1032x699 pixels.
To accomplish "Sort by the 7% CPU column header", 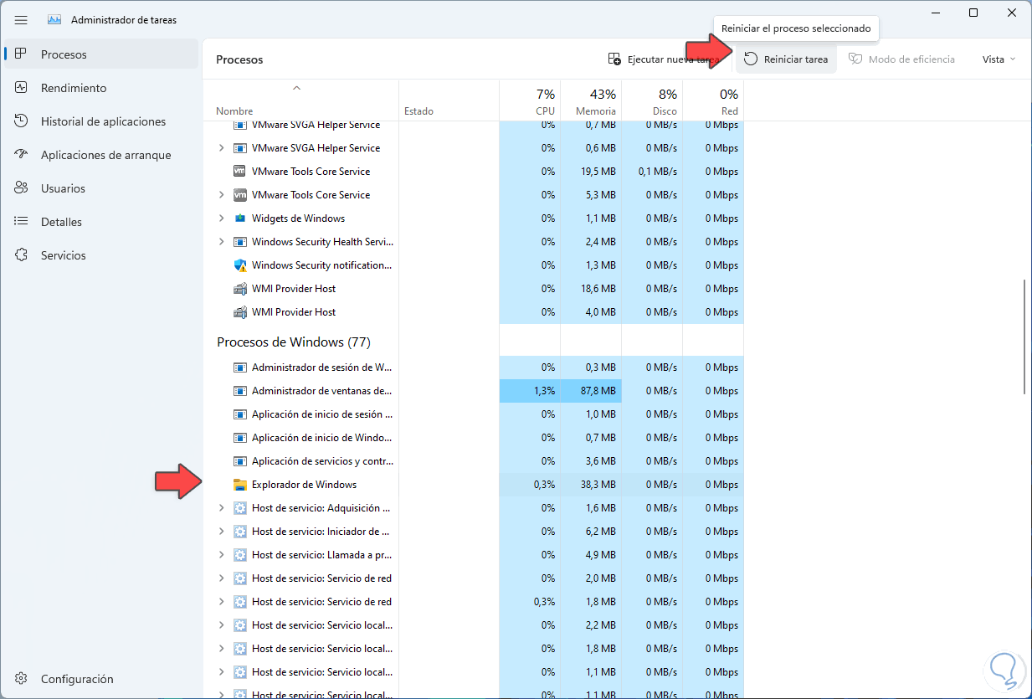I will click(x=530, y=100).
